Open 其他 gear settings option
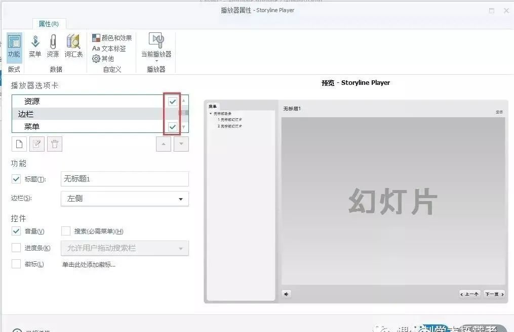 [103, 59]
